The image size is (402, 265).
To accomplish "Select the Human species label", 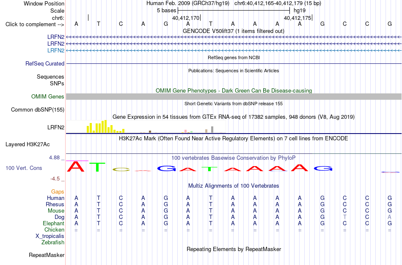I will point(55,198).
